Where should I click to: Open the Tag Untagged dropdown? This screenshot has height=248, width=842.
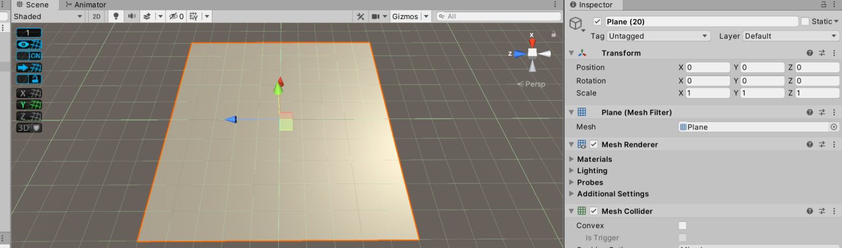[x=659, y=36]
